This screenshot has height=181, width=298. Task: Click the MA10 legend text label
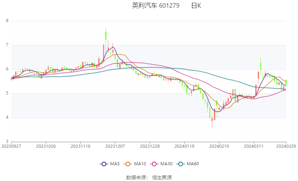[x=140, y=164]
